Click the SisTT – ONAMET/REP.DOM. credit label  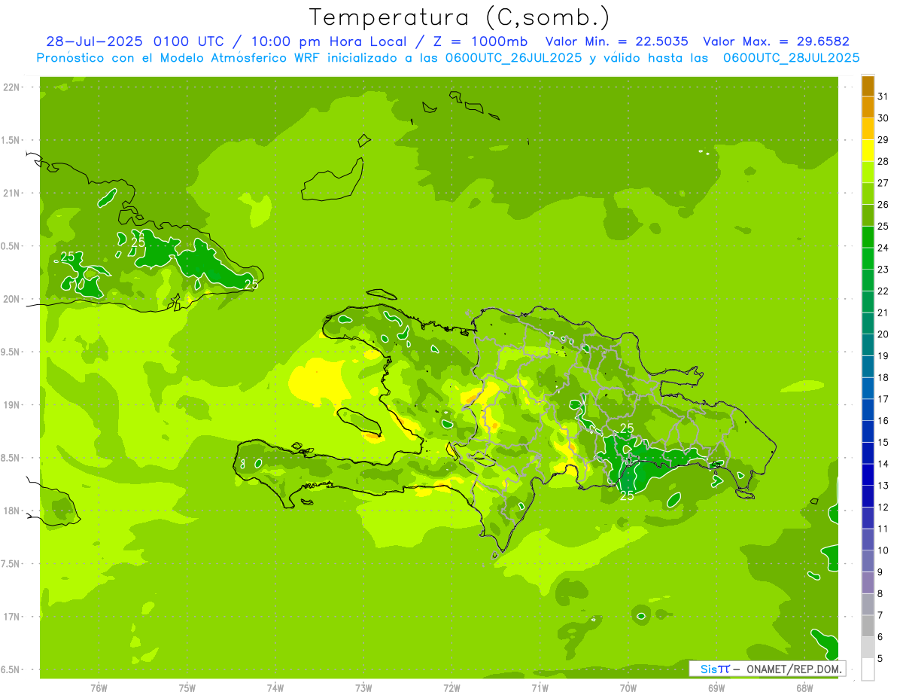coord(769,669)
